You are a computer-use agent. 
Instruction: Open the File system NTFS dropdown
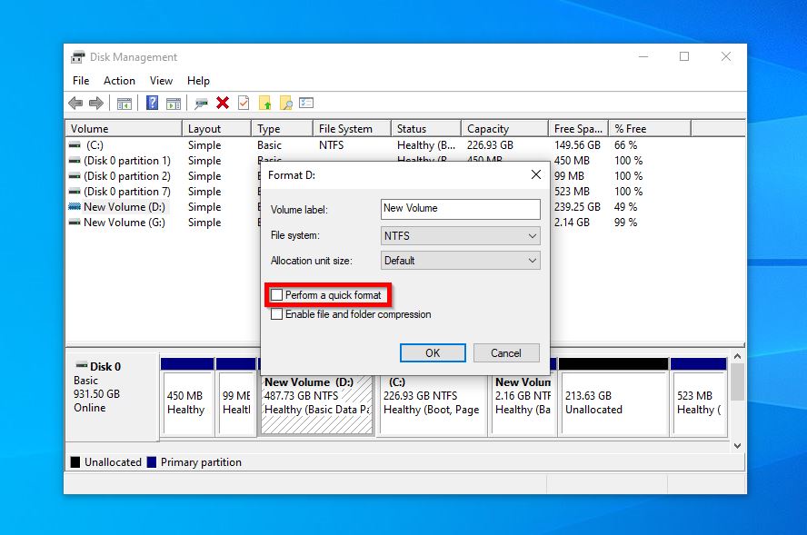coord(461,235)
